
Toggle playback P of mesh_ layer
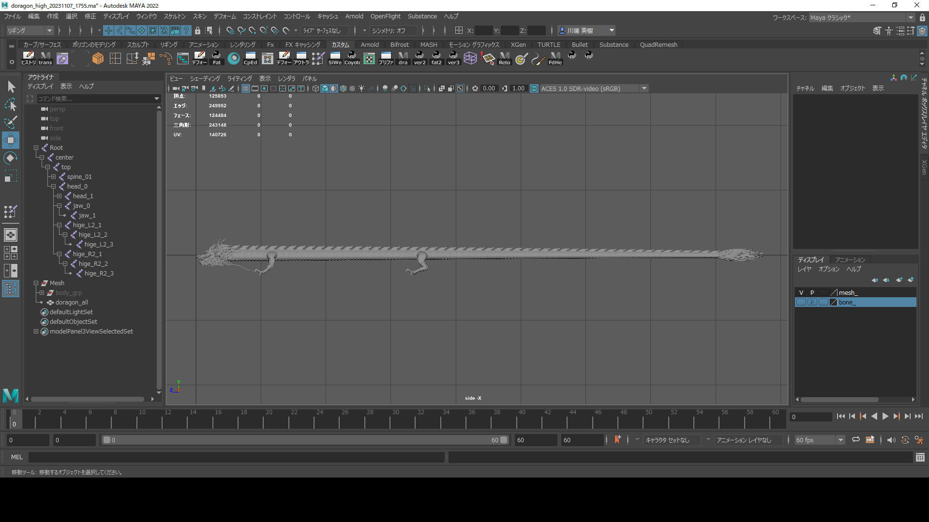point(812,292)
